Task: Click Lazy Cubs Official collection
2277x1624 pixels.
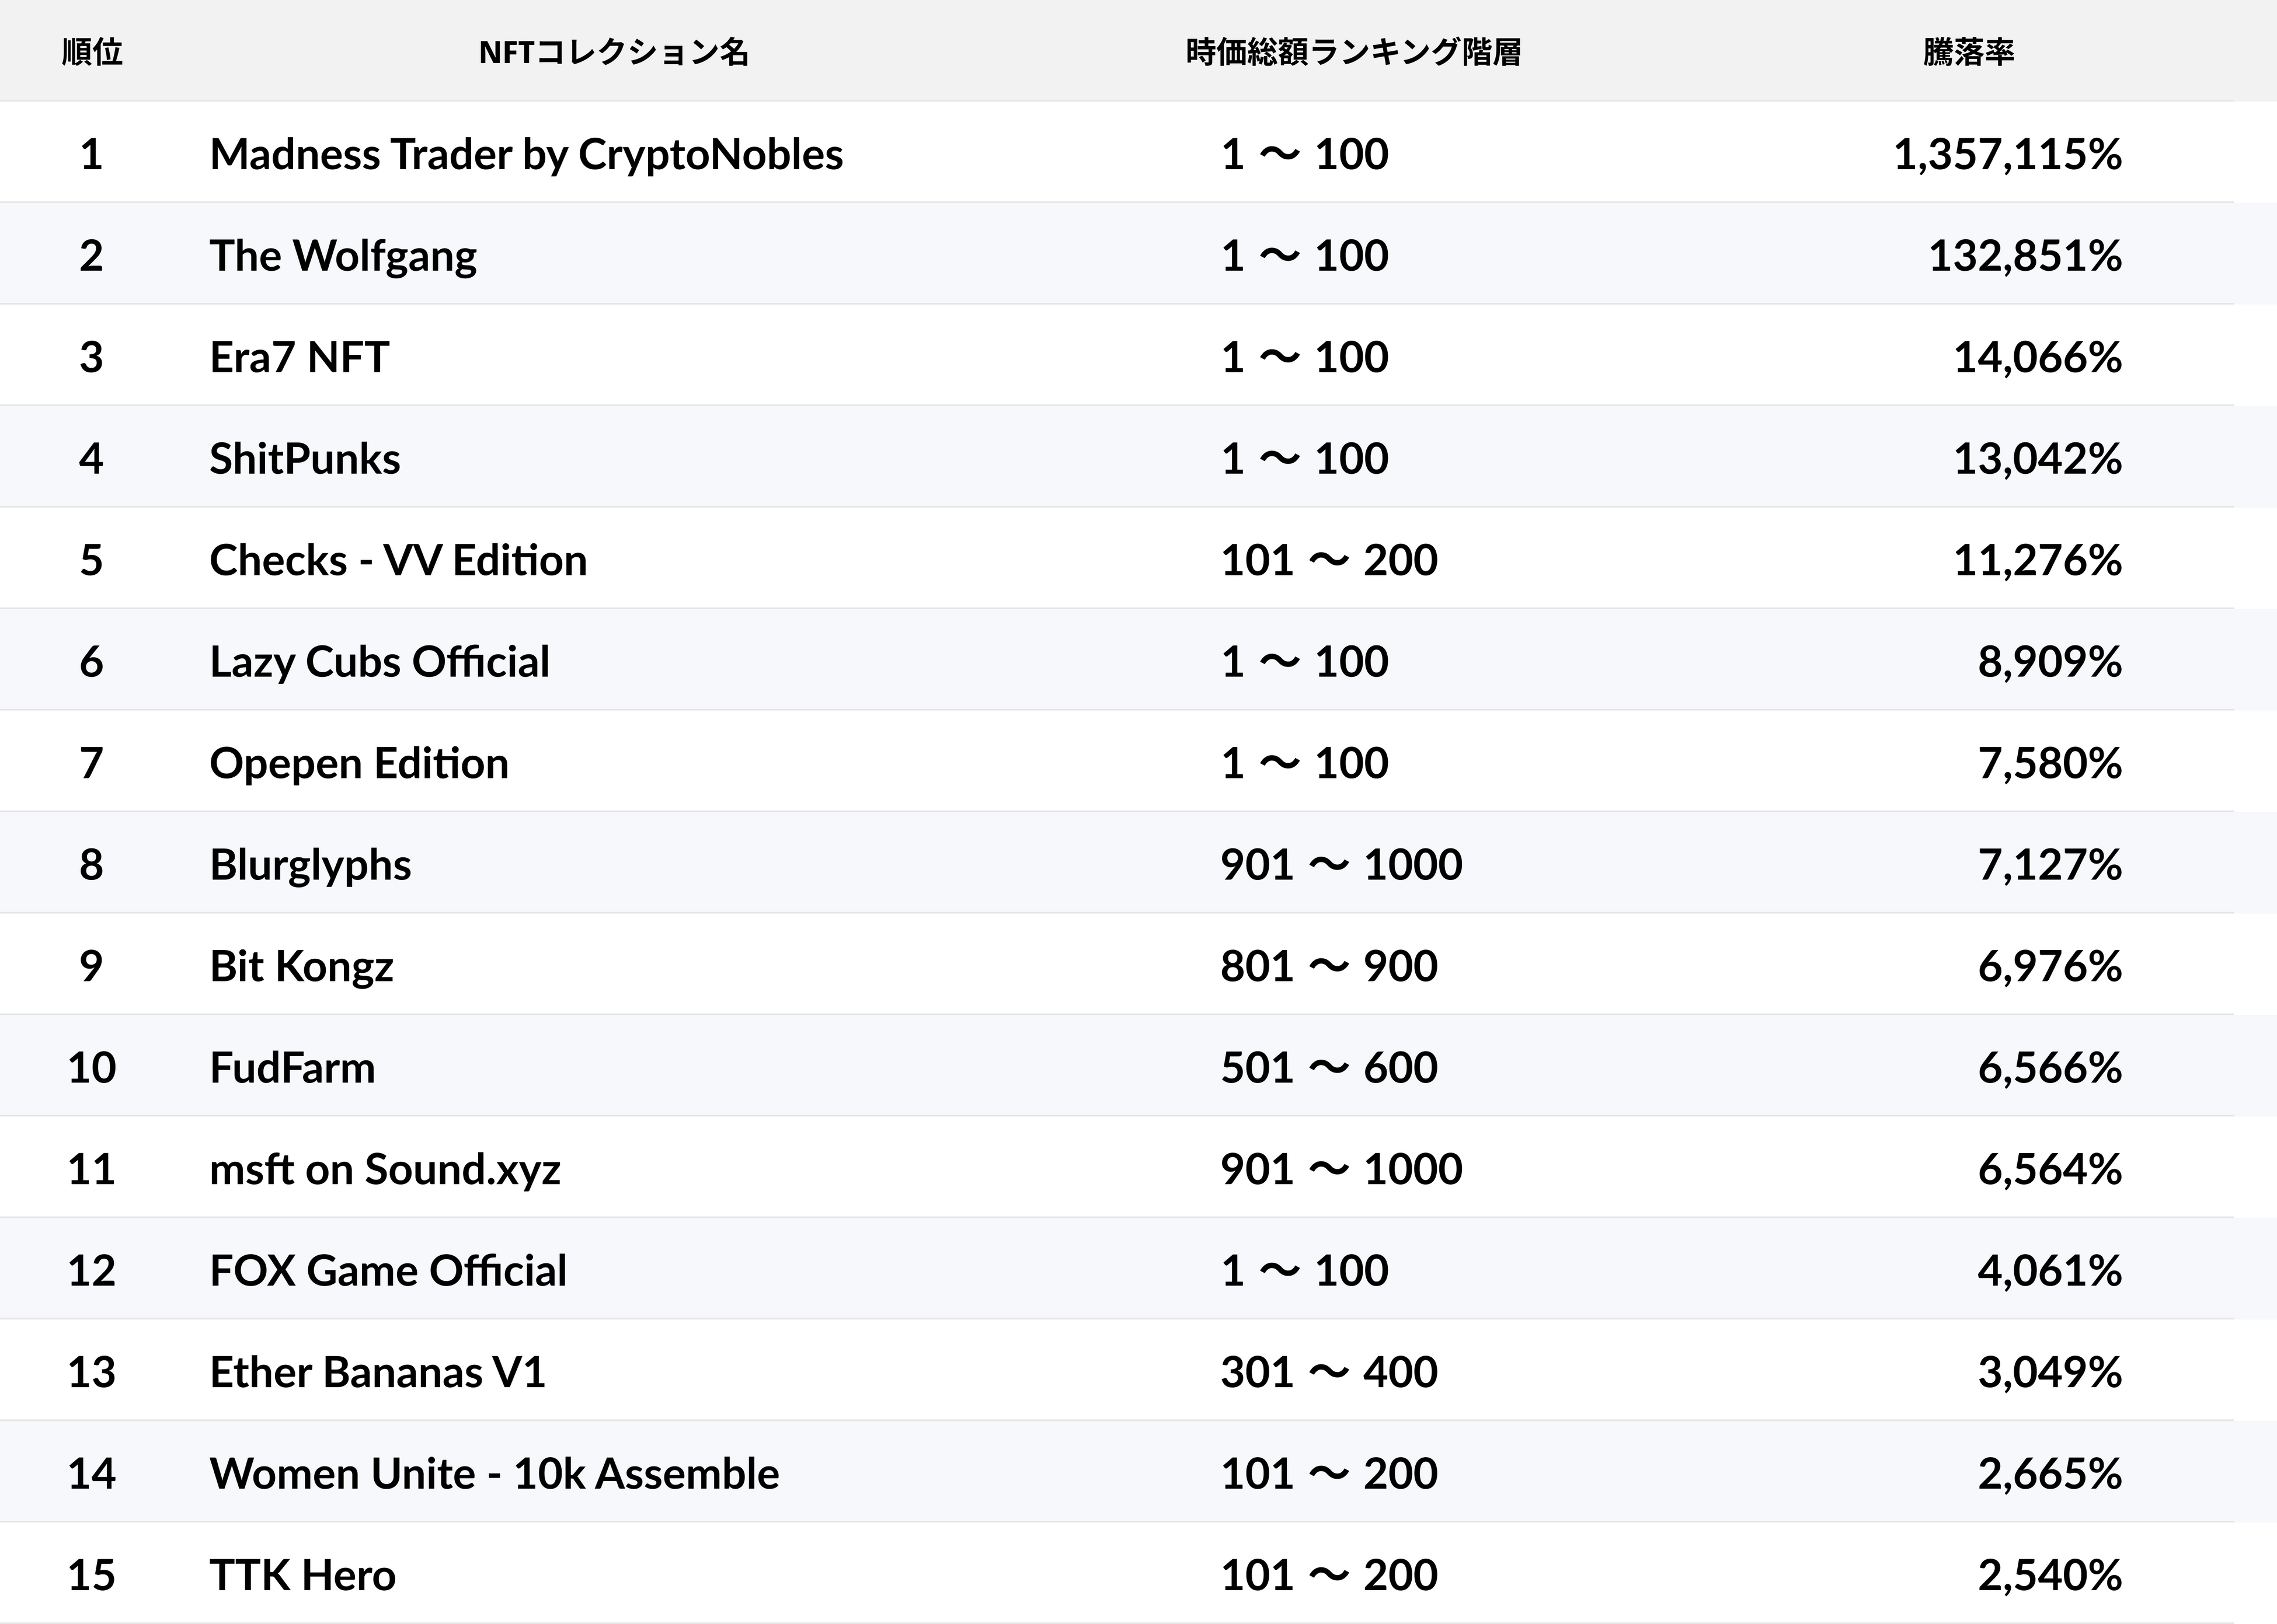Action: [x=379, y=662]
